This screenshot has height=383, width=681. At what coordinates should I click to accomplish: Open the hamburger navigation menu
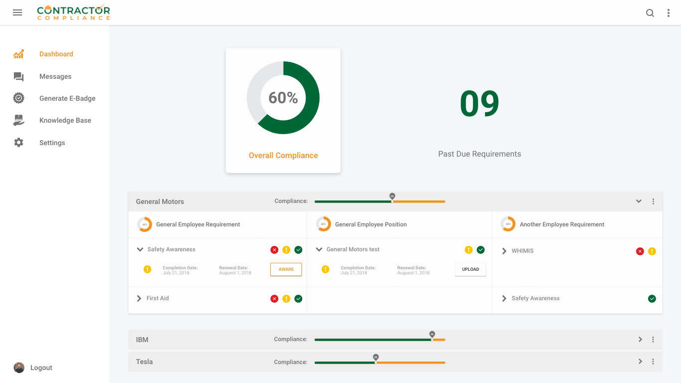tap(17, 13)
